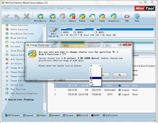158x123 pixels.
Task: Select 8 sectors in the dropdown list
Action: [95, 76]
